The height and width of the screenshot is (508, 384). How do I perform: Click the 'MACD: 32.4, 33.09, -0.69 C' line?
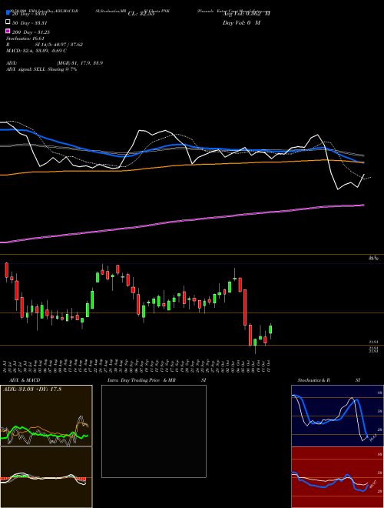pos(37,51)
